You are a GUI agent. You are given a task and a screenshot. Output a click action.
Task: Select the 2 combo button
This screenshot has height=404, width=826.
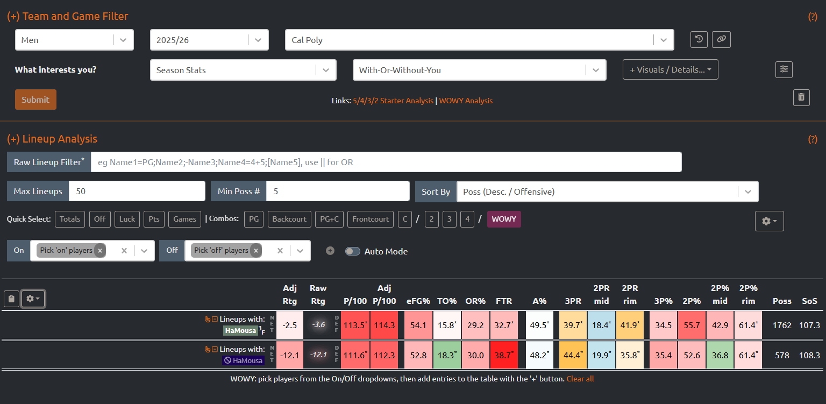point(432,219)
